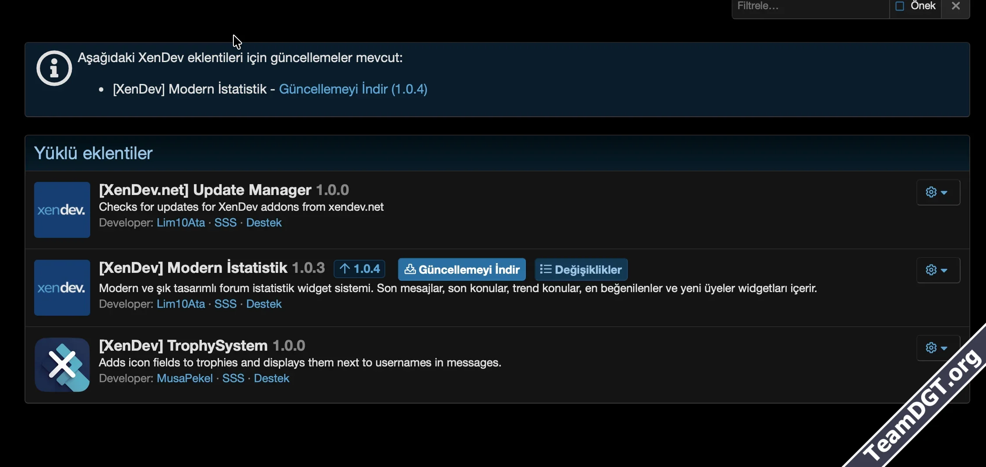
Task: Open developer MusaPekel link
Action: click(184, 378)
